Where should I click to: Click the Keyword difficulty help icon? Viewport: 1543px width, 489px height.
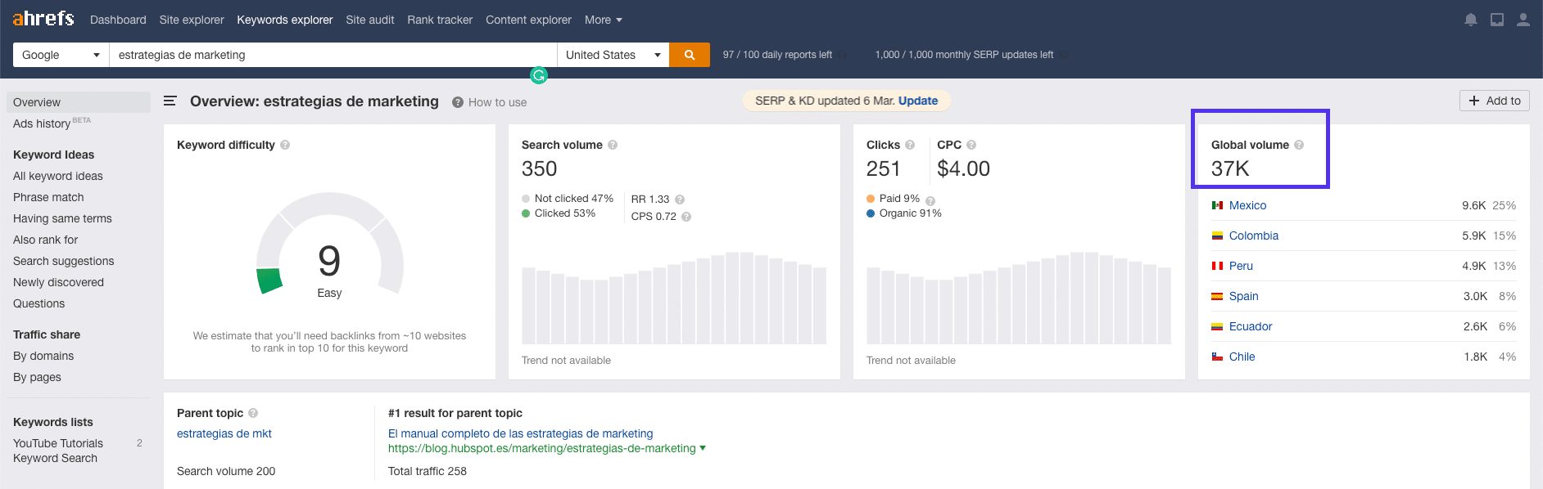point(285,145)
